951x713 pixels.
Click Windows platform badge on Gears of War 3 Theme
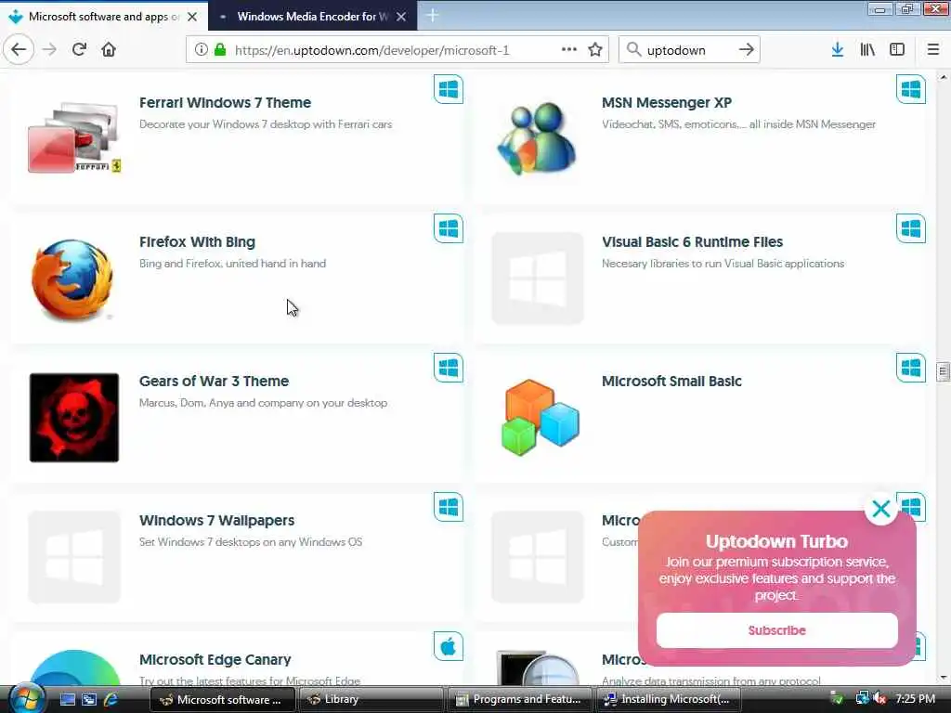(x=449, y=368)
